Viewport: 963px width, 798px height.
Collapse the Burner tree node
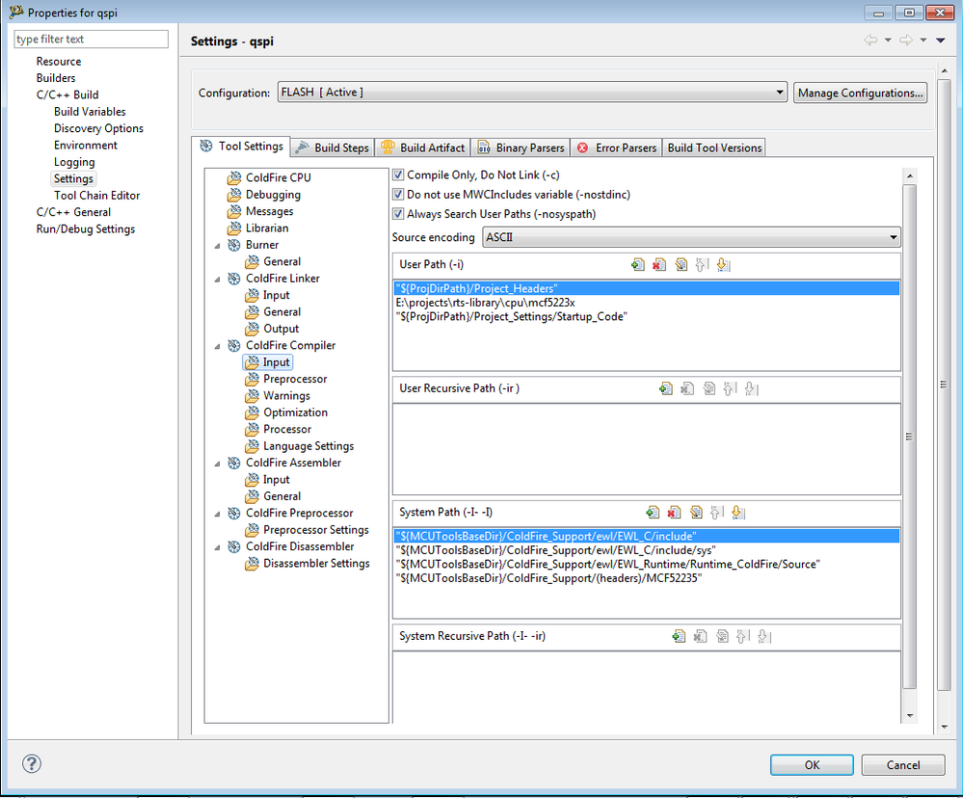[218, 246]
